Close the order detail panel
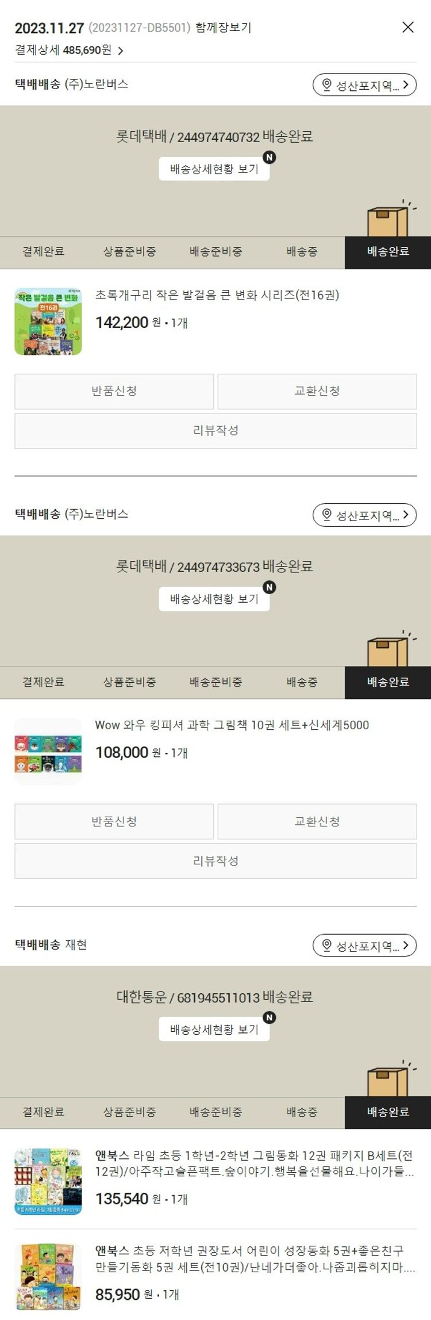The width and height of the screenshot is (431, 1320). 408,27
